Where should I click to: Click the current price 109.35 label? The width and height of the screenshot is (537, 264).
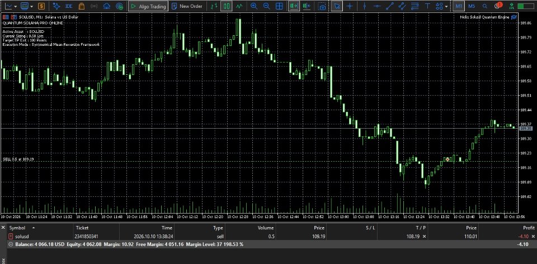click(x=526, y=128)
